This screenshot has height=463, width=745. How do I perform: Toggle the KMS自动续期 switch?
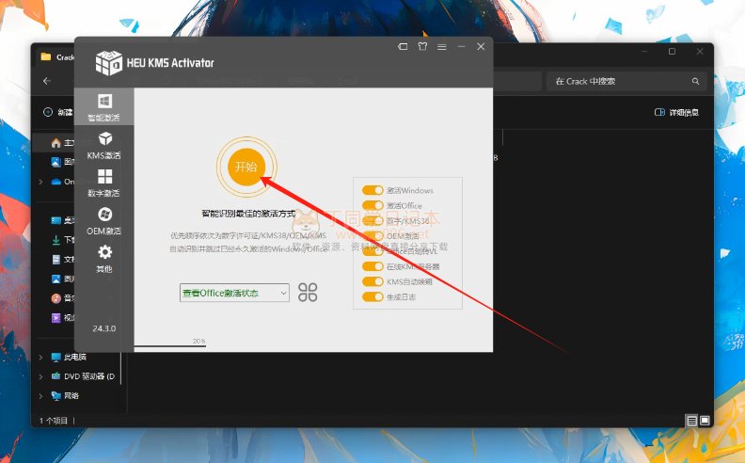point(372,281)
